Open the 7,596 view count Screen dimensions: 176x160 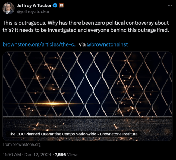(61, 155)
